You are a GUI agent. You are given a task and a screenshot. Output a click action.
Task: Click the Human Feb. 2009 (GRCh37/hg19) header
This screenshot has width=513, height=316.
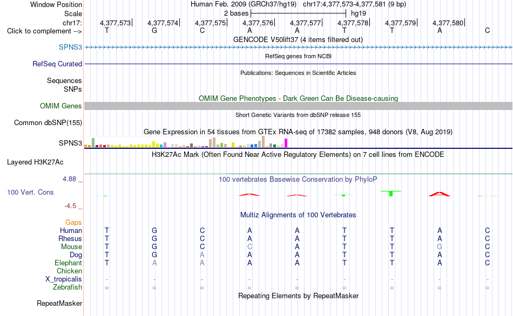(x=244, y=4)
